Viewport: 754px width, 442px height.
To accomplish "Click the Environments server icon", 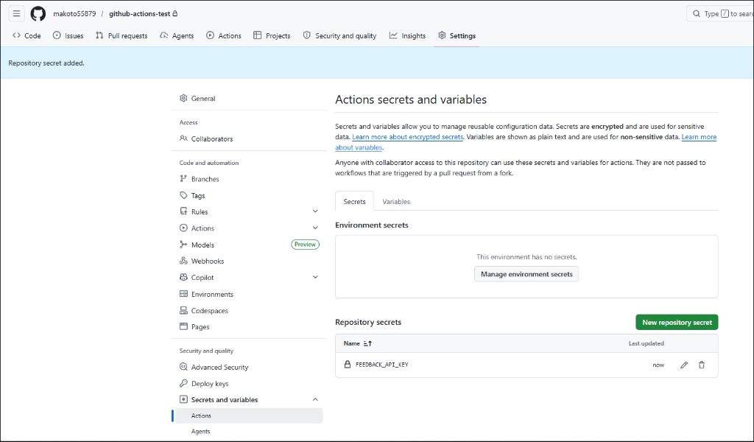I will click(x=183, y=294).
